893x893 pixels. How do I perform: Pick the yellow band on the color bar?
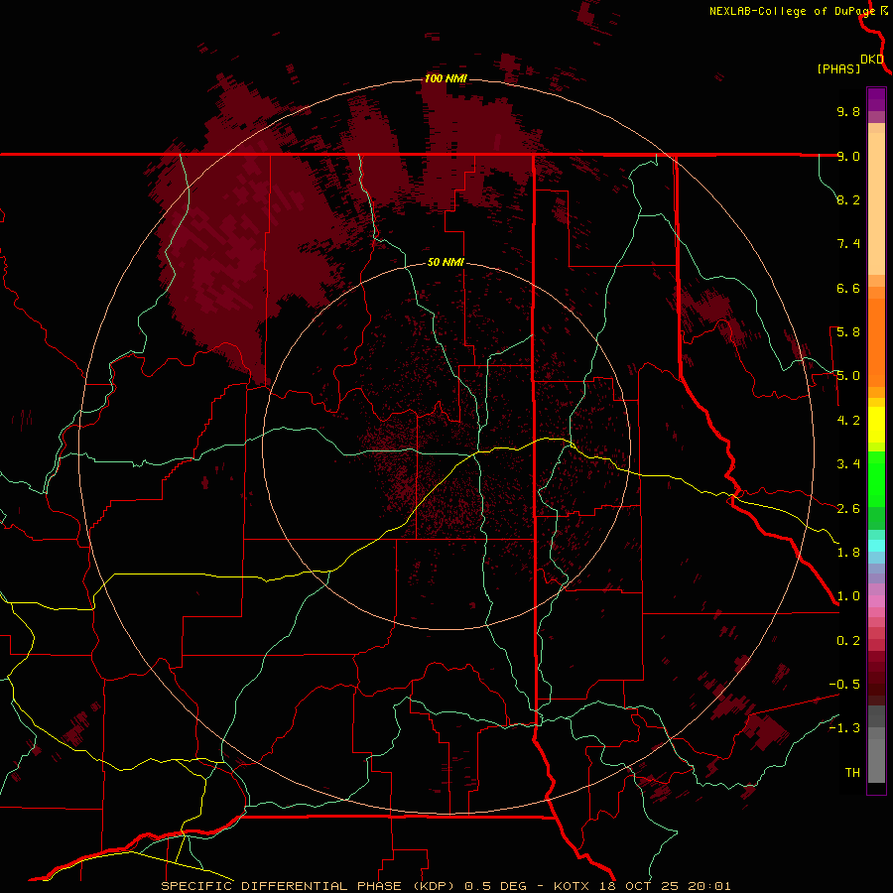point(876,425)
